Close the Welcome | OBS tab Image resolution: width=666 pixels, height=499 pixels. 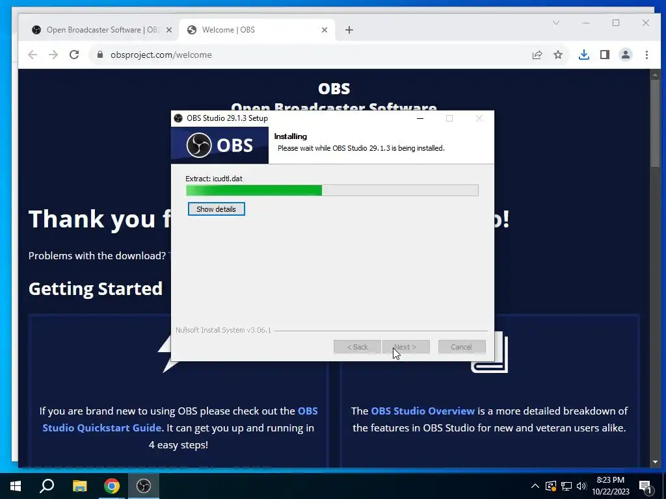[x=325, y=30]
